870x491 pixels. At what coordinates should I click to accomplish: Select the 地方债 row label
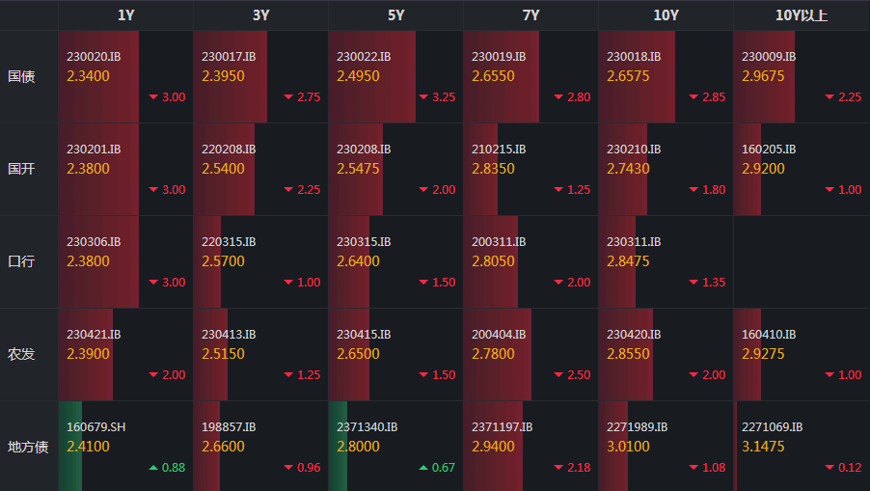click(28, 447)
